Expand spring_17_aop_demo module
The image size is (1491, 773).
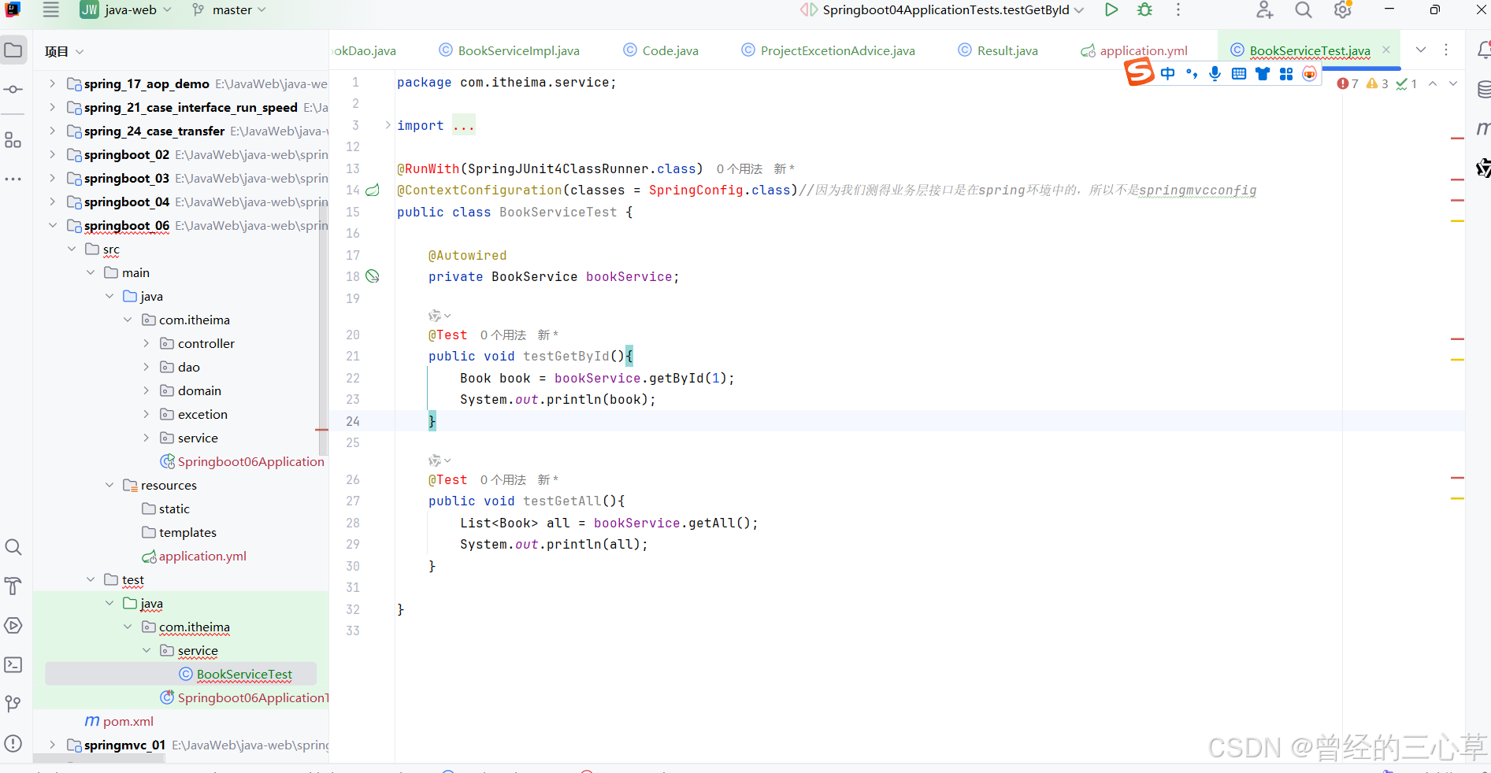click(52, 83)
